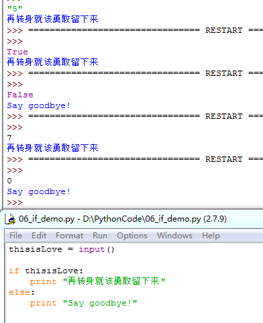Image resolution: width=263 pixels, height=323 pixels.
Task: Click the 06_if_demo.py window title text
Action: click(123, 219)
